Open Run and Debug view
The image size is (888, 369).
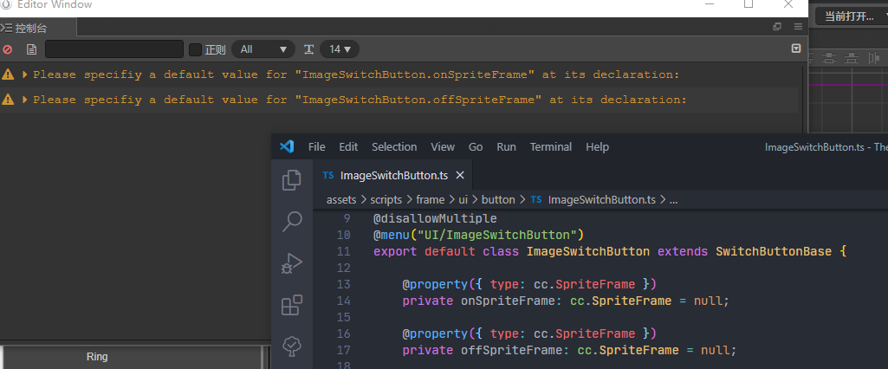click(292, 263)
